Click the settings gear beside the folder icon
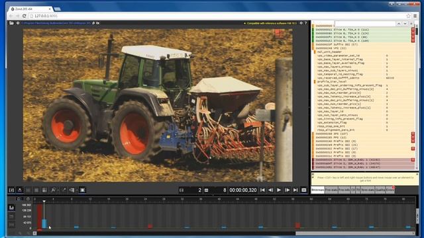 tap(18, 23)
